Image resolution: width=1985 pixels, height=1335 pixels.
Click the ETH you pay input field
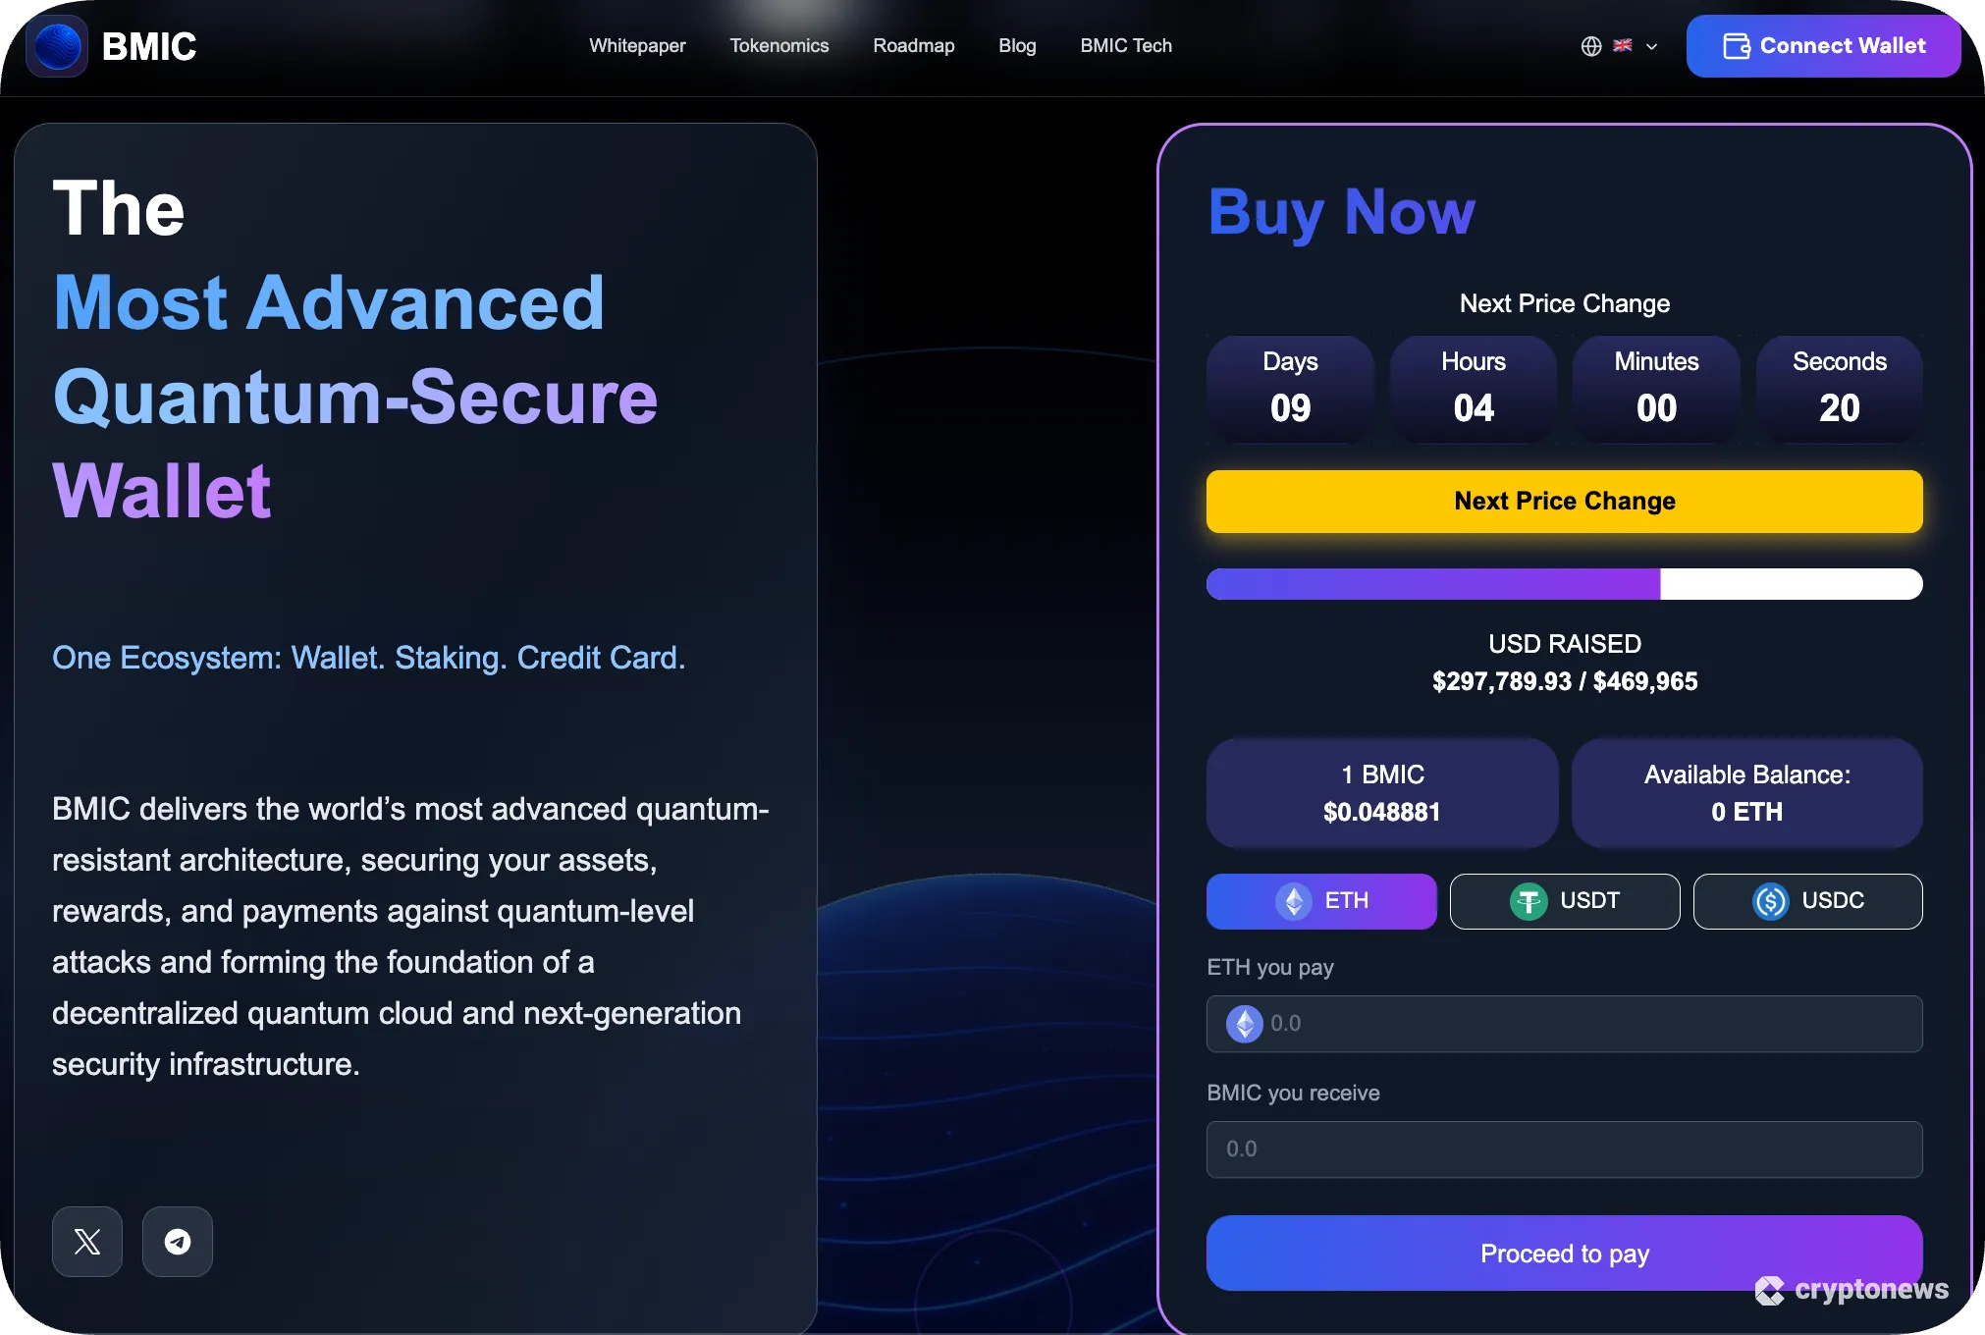[1564, 1024]
